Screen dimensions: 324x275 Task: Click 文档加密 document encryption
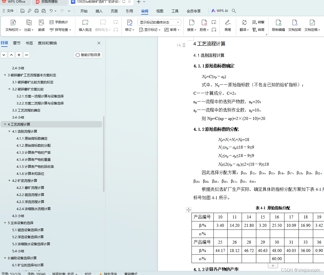tap(295, 26)
